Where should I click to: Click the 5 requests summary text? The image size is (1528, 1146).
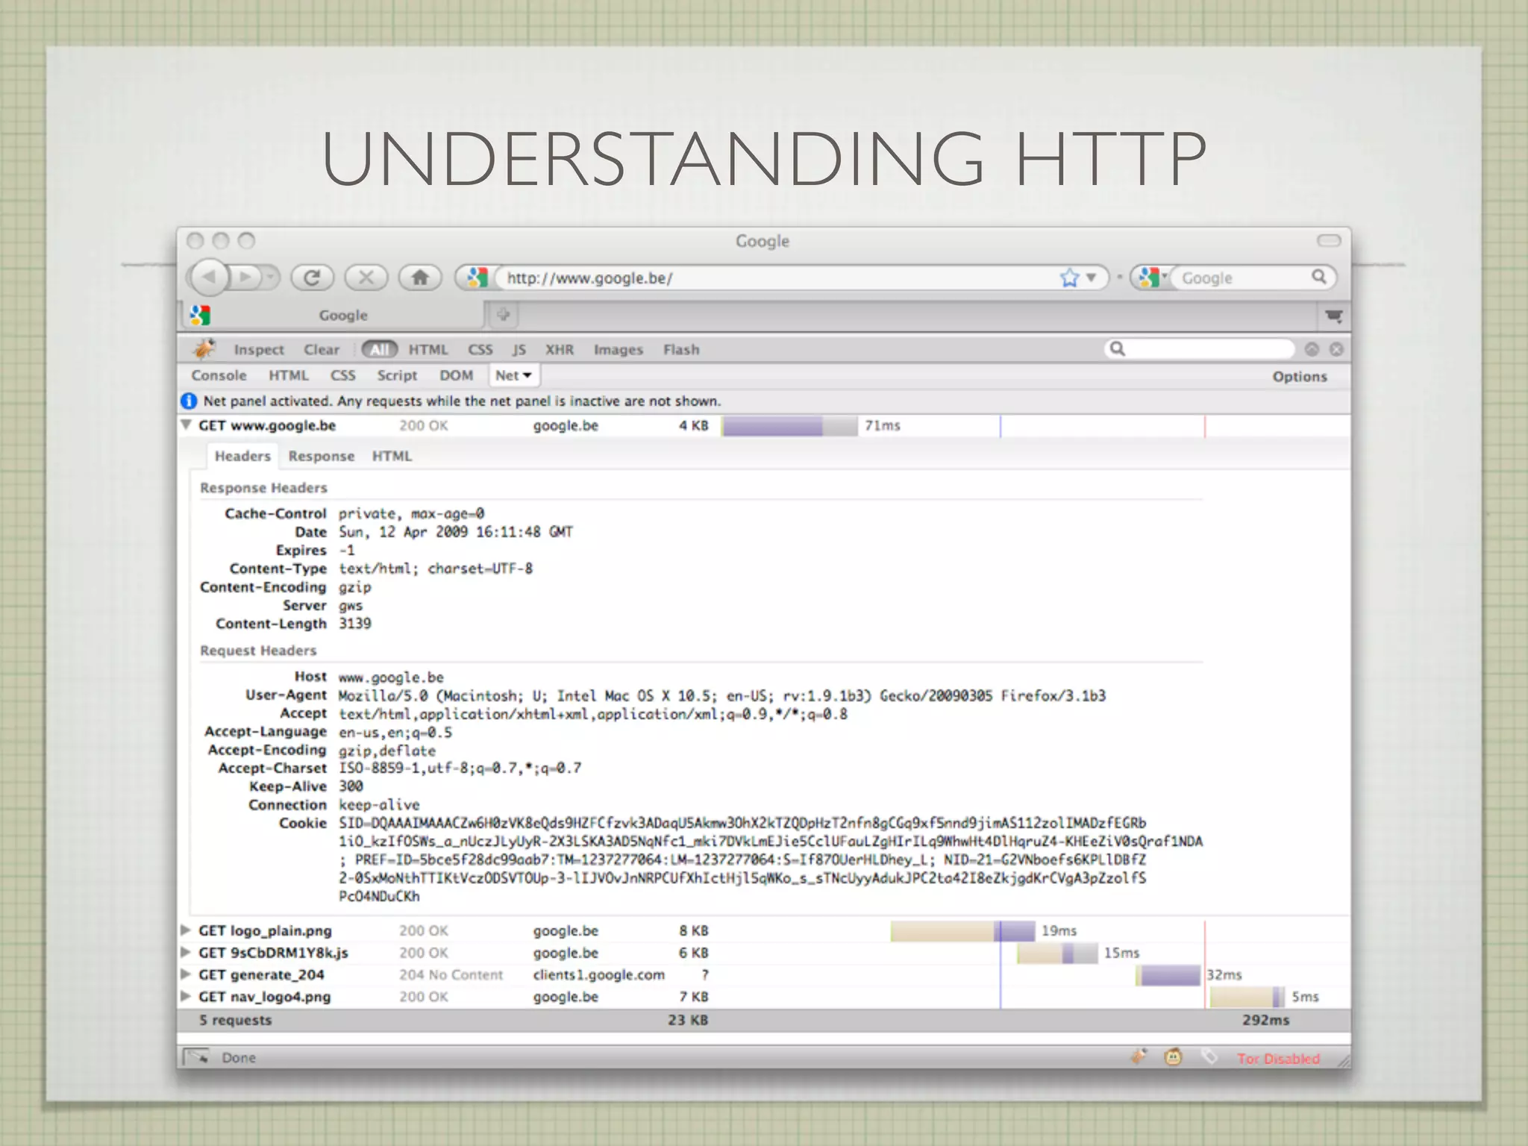(x=235, y=1020)
